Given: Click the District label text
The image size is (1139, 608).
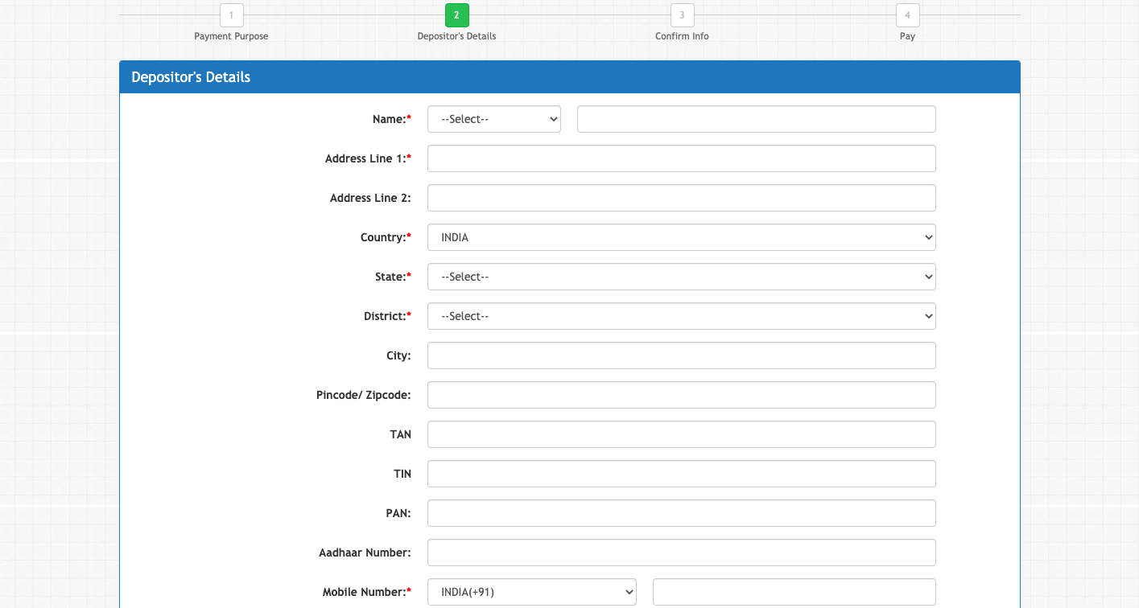Looking at the screenshot, I should pos(387,316).
